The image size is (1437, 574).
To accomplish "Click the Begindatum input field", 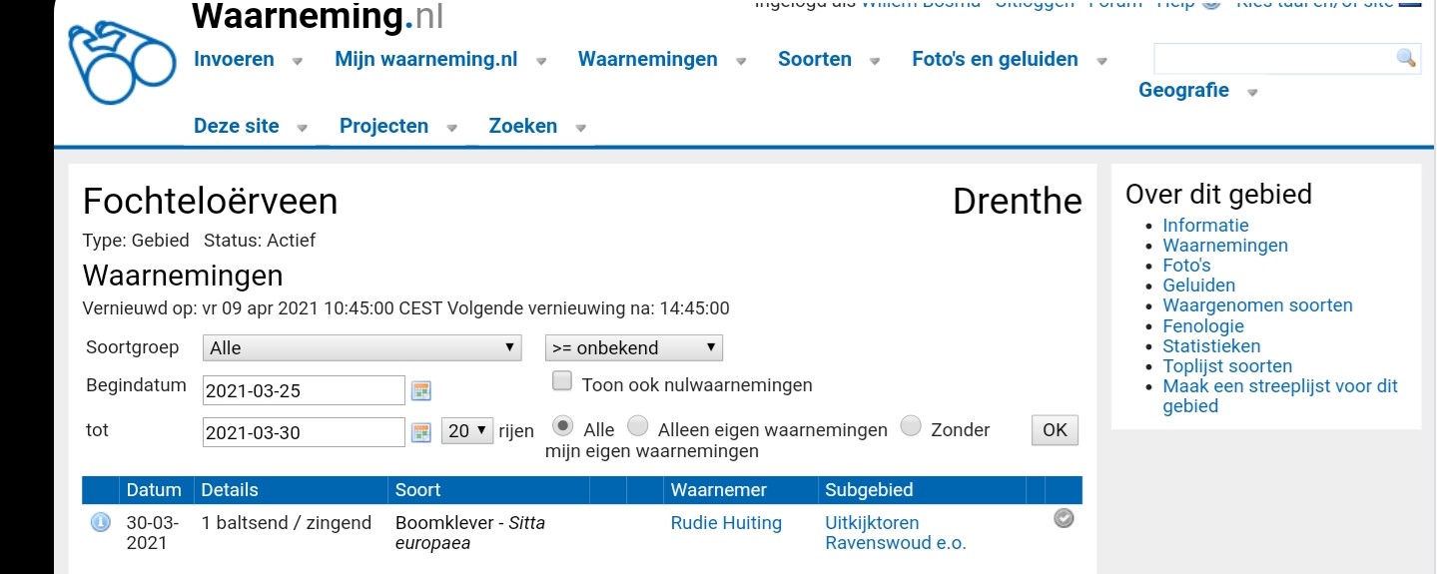I will [304, 390].
